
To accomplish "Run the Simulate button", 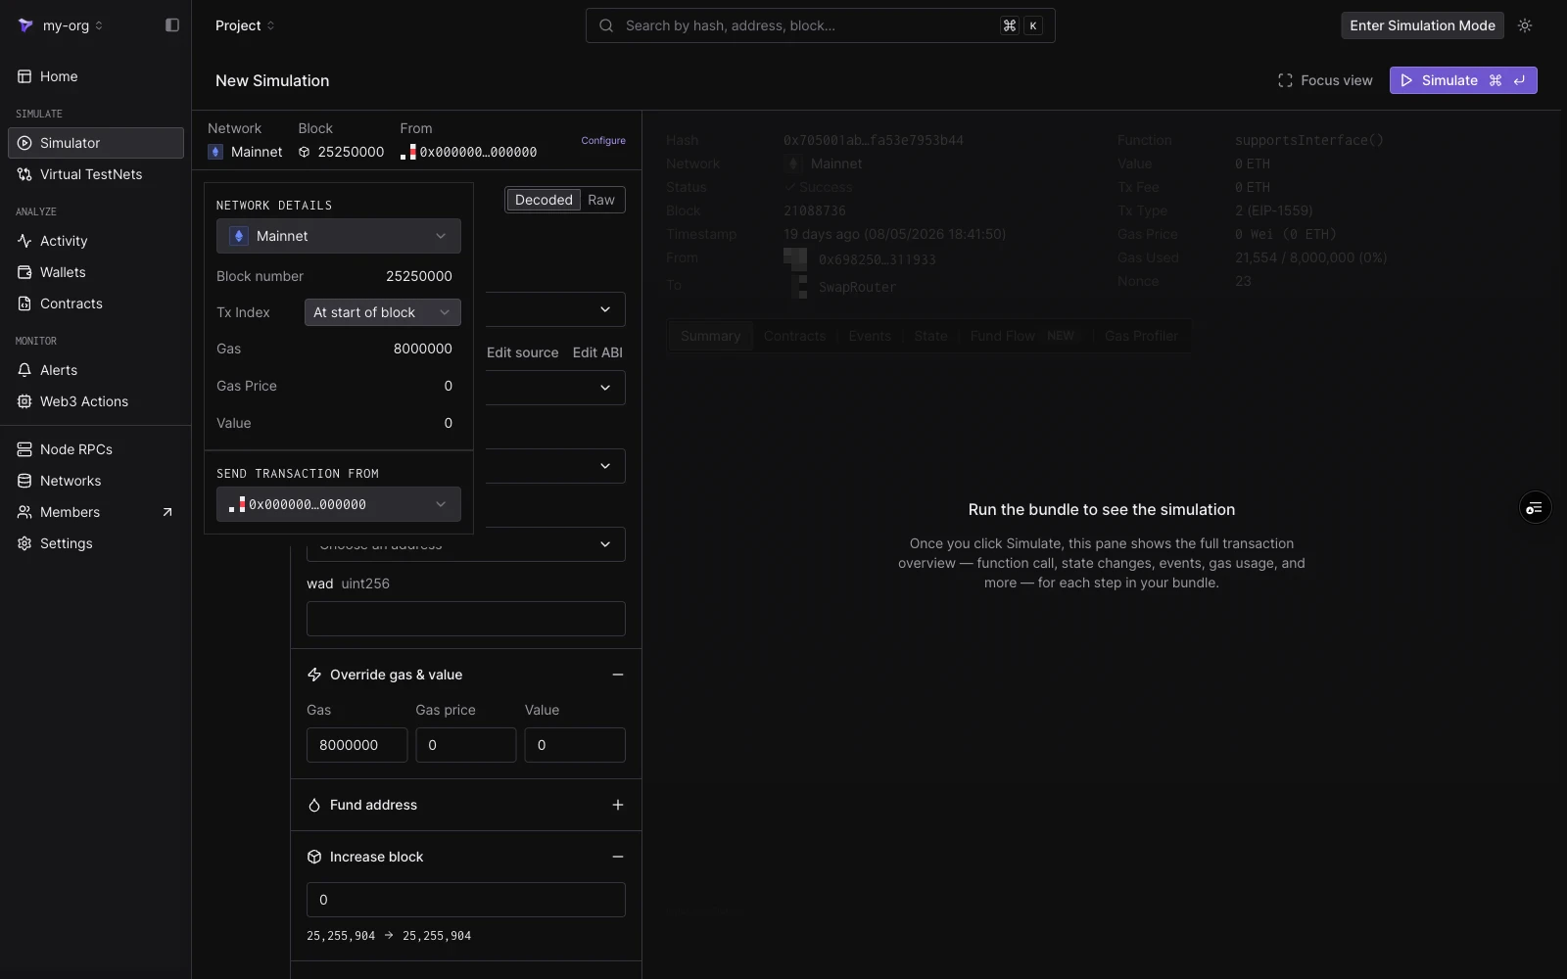I will 1463,80.
